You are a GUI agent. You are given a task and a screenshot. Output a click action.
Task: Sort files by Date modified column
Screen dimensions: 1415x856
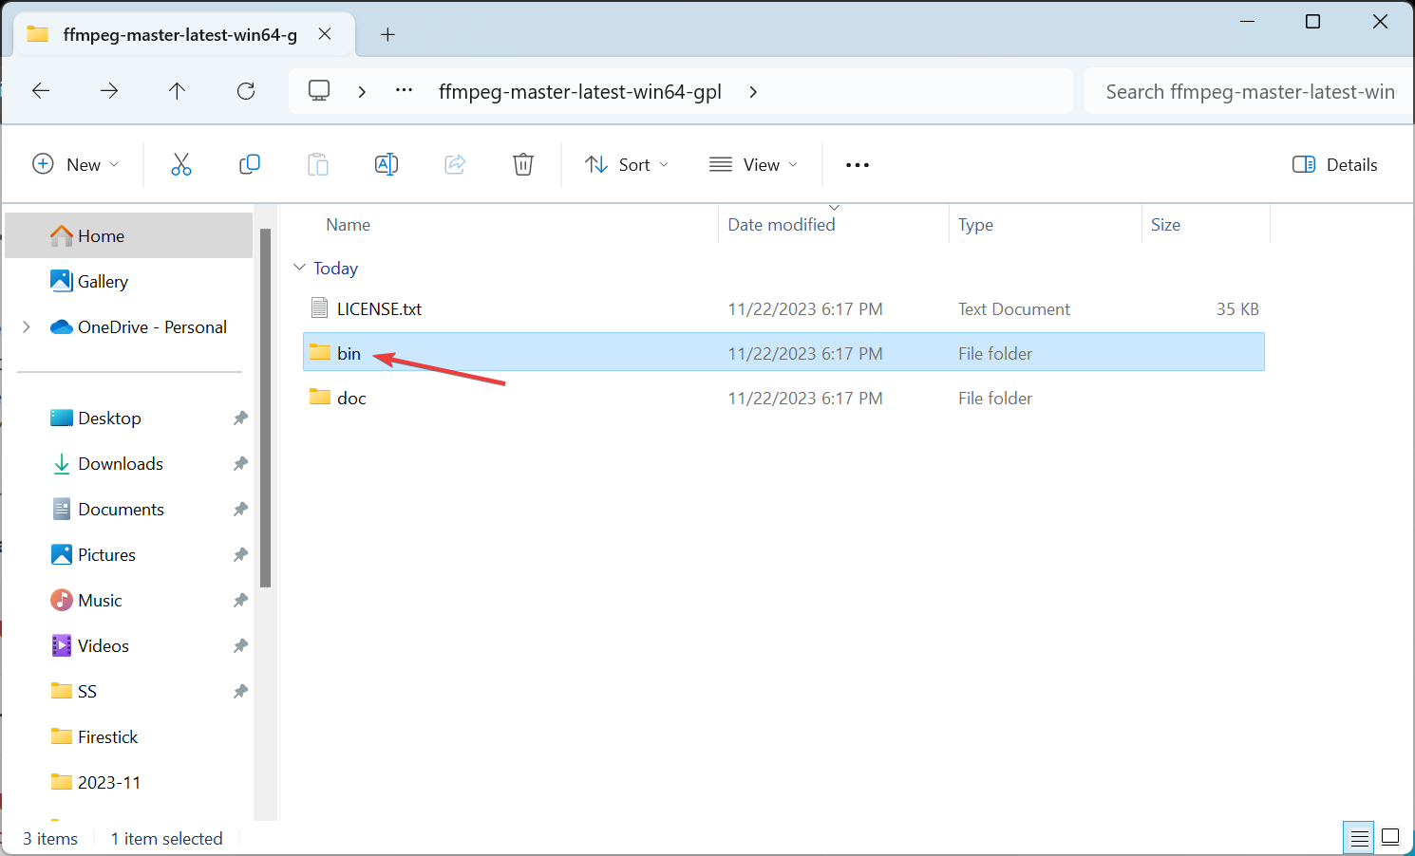click(x=782, y=225)
